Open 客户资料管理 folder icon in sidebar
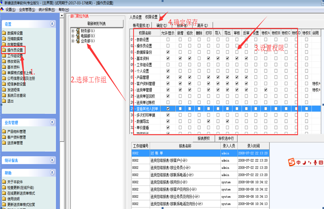This screenshot has width=324, height=209. pos(4,137)
